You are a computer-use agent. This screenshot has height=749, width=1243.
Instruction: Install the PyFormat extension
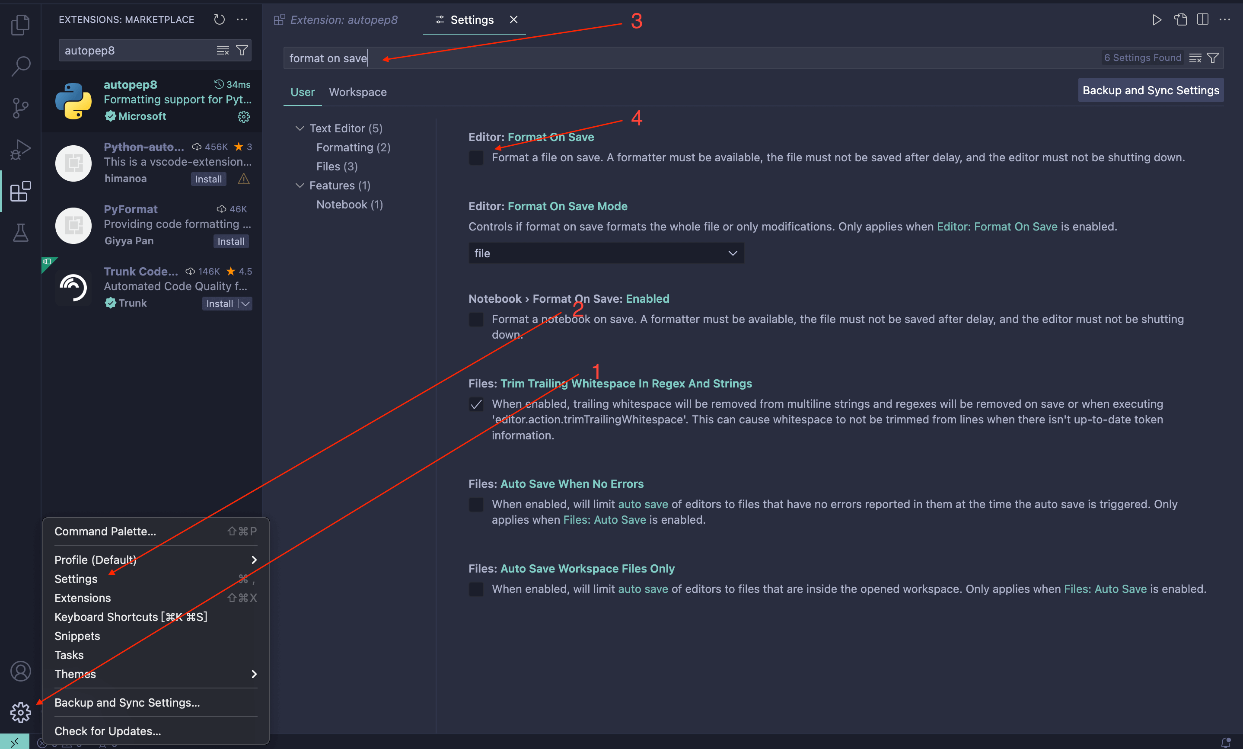230,242
